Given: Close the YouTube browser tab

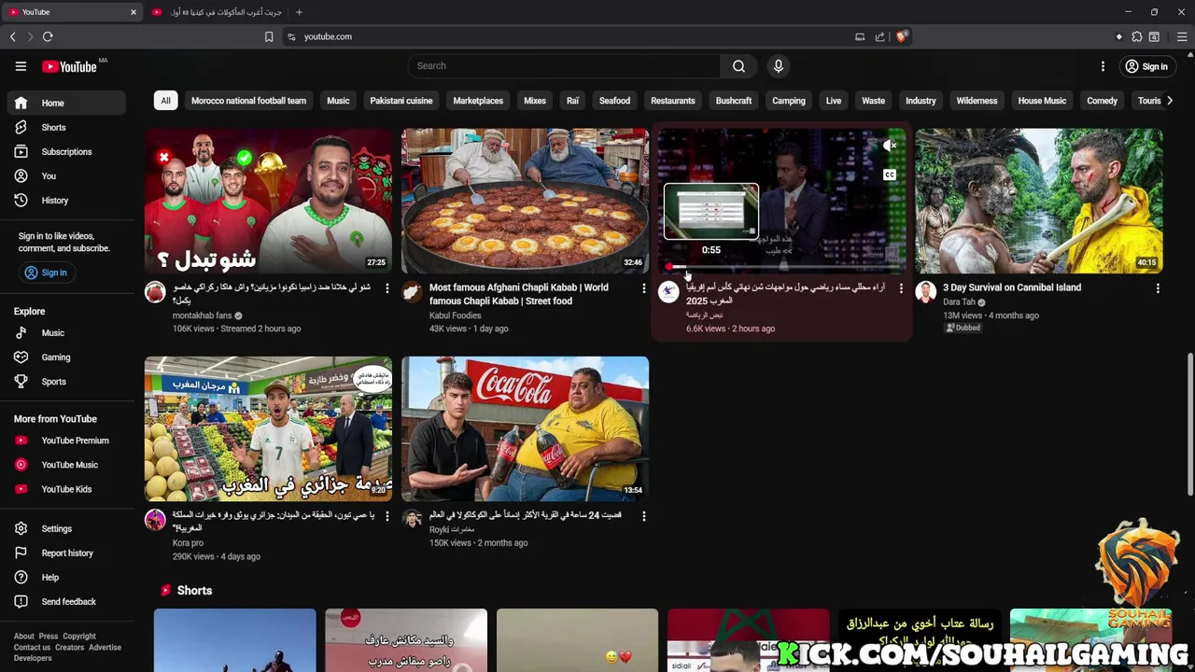Looking at the screenshot, I should (x=134, y=12).
